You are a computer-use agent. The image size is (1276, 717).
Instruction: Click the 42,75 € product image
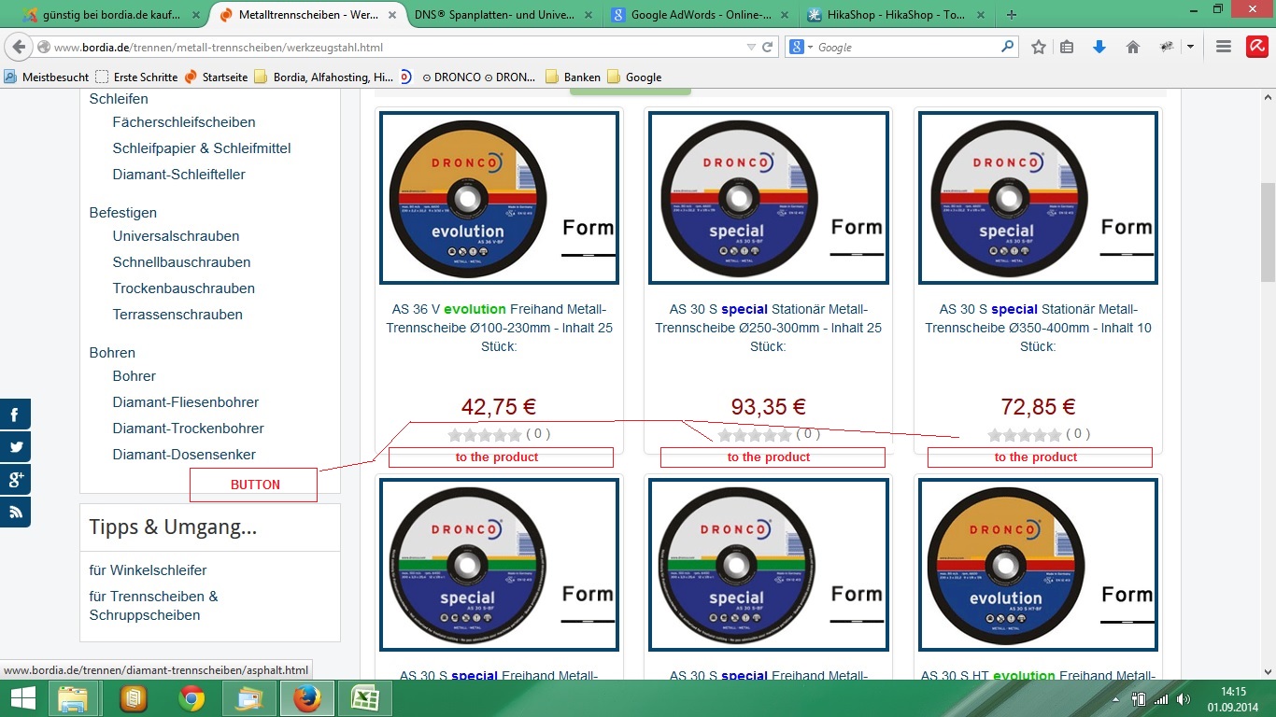[x=499, y=198]
